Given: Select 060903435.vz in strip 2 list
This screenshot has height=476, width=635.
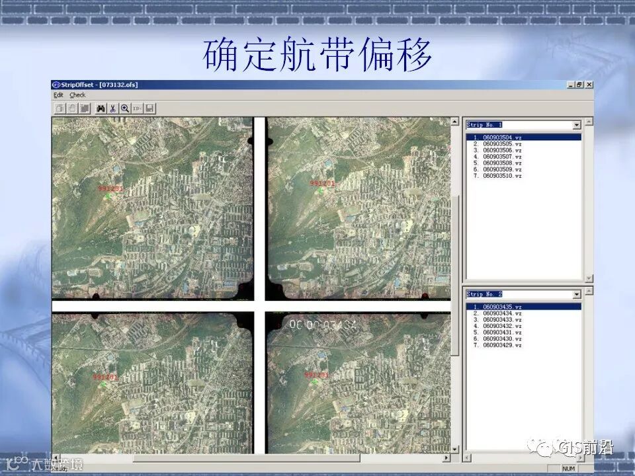Looking at the screenshot, I should pos(524,307).
